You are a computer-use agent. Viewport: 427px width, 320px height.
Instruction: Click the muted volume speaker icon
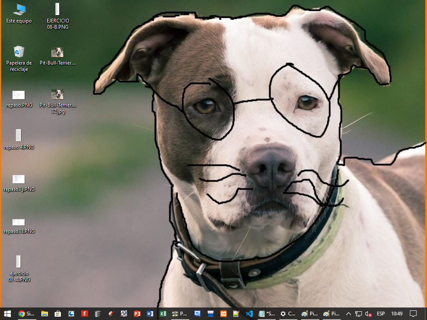[x=368, y=314]
